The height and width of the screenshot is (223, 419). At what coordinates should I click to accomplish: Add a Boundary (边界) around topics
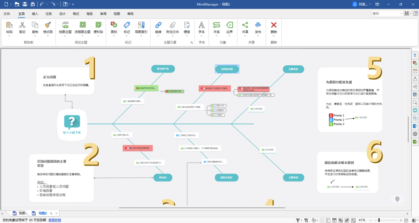point(229,25)
